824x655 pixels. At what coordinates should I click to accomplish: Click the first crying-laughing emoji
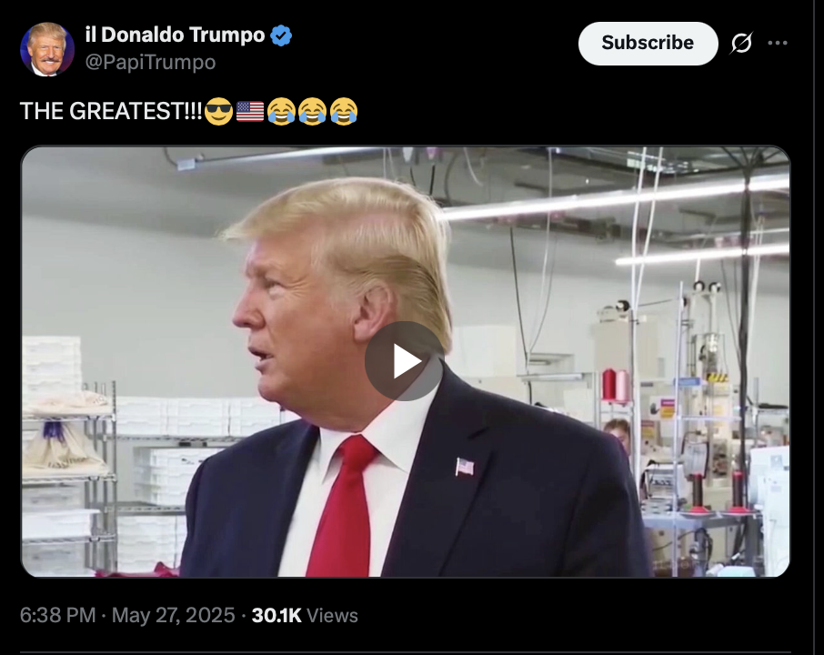281,112
